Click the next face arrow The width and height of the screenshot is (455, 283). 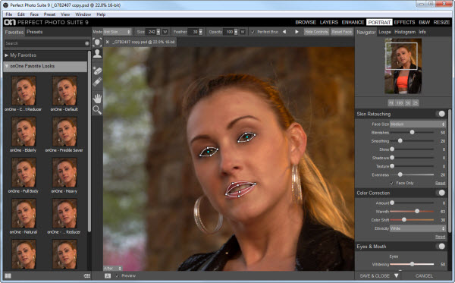pos(297,32)
